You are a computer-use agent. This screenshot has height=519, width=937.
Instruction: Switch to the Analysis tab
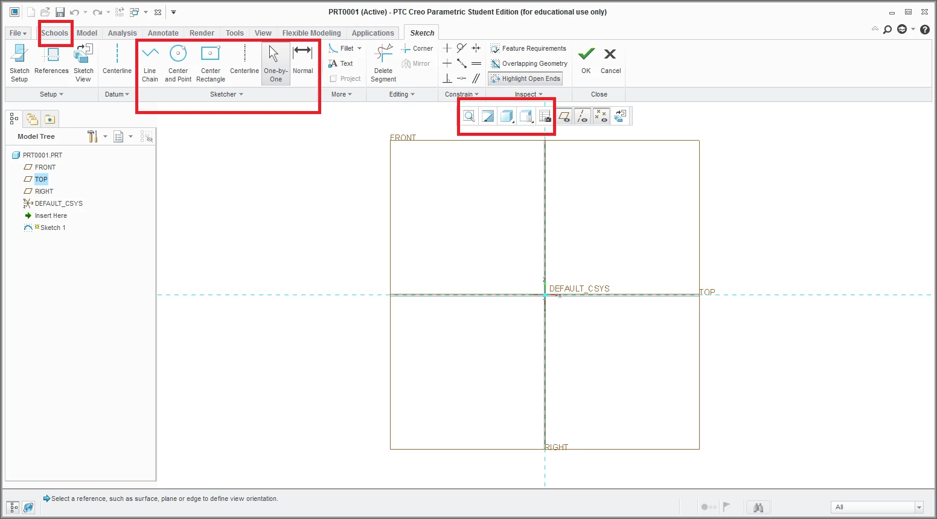click(x=123, y=33)
